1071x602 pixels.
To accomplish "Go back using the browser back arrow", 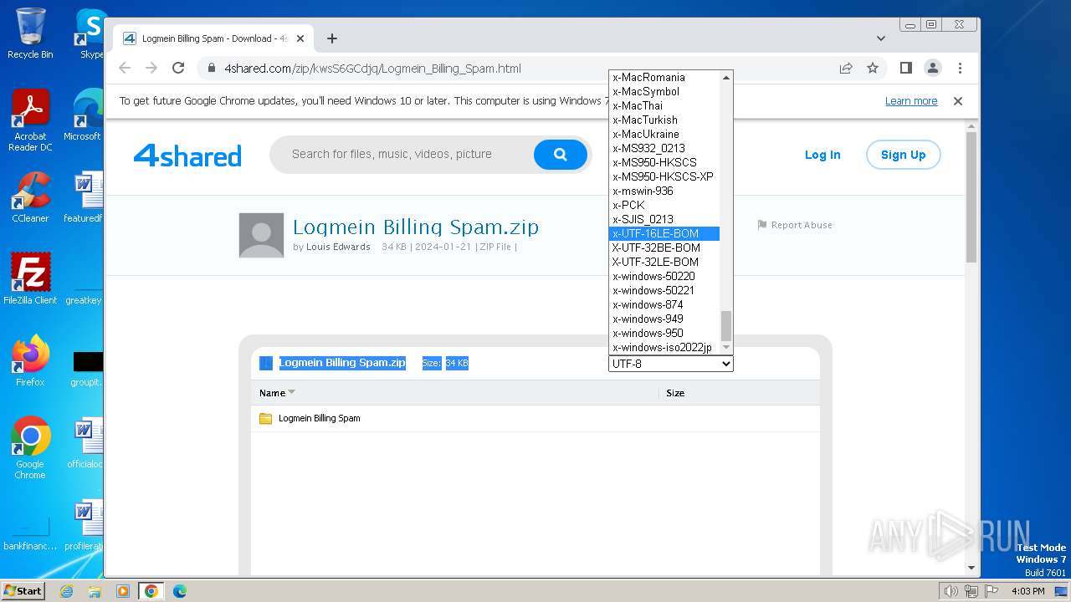I will tap(125, 69).
